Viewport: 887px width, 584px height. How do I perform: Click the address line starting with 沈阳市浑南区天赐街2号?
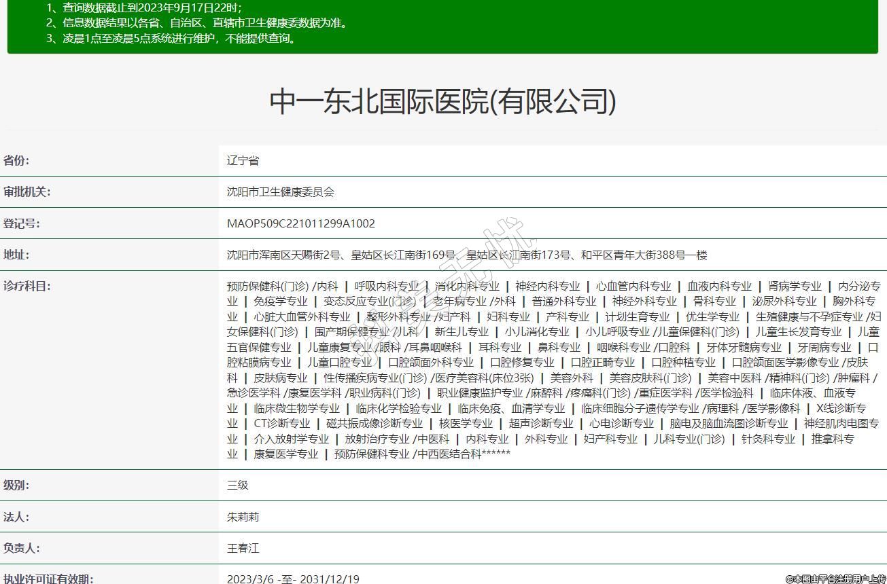point(466,255)
